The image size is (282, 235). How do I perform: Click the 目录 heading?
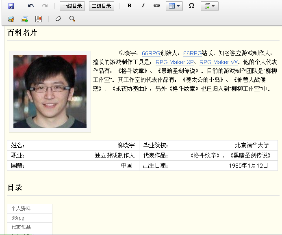(15, 188)
